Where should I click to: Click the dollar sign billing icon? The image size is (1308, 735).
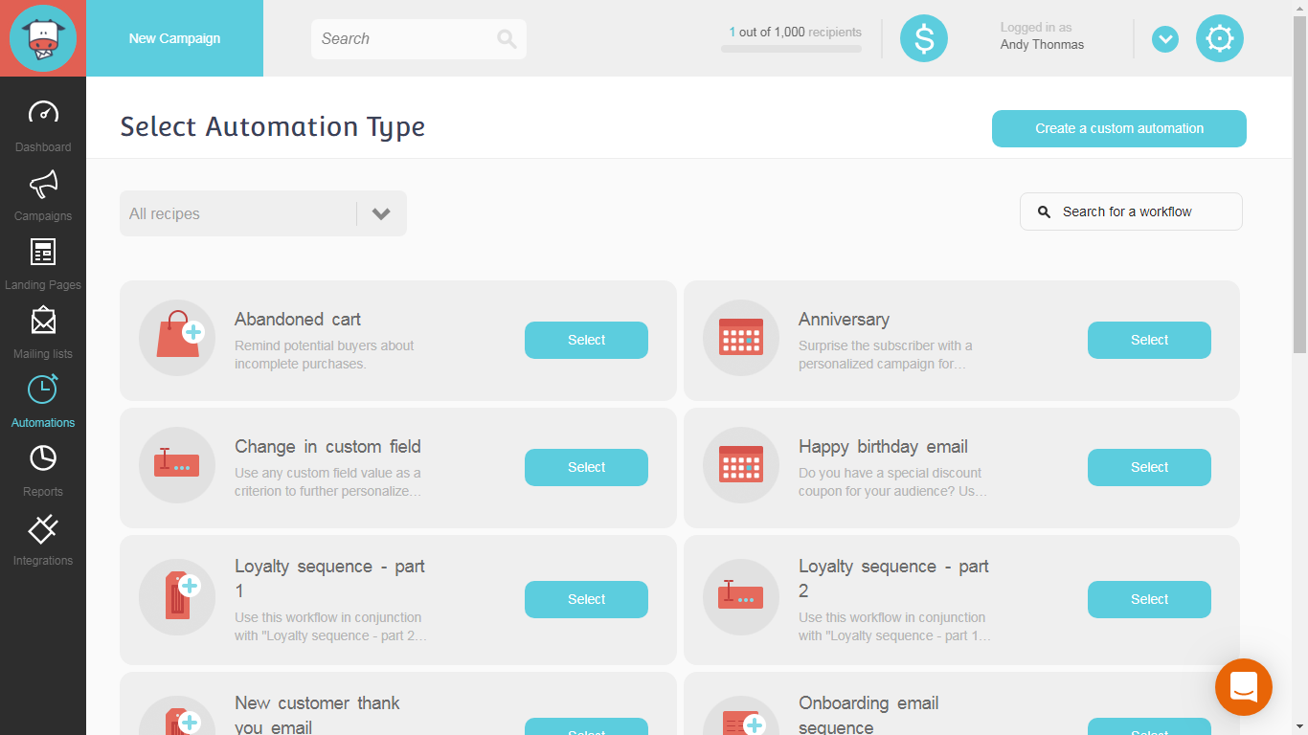point(923,38)
